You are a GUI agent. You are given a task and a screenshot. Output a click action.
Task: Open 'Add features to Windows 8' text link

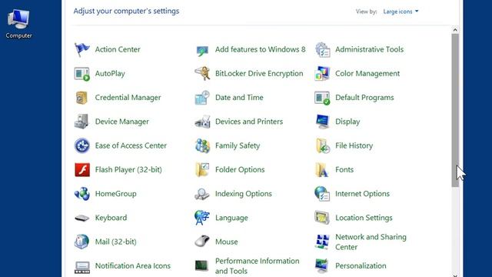(x=261, y=49)
